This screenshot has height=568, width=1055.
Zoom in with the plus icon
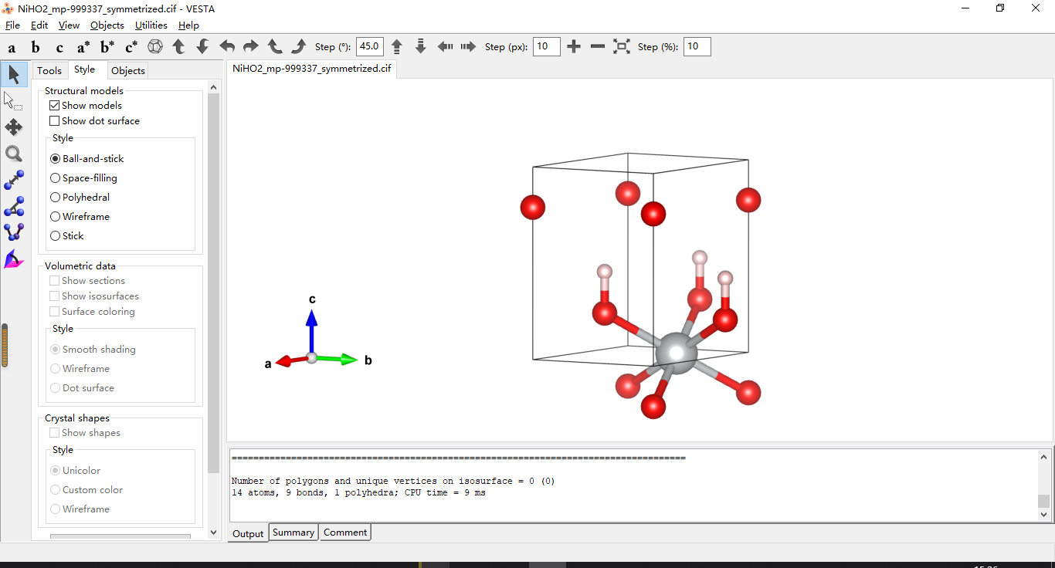click(574, 47)
